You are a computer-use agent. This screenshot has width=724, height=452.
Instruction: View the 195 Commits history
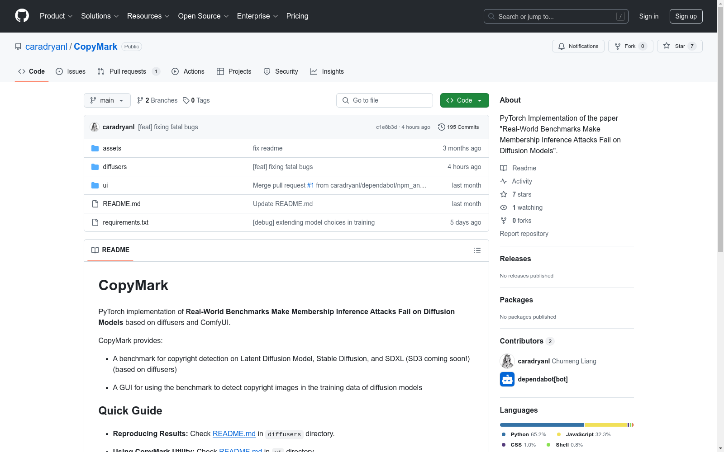tap(458, 127)
